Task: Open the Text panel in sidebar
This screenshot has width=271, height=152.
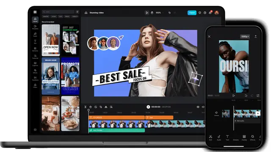Action: coord(35,42)
